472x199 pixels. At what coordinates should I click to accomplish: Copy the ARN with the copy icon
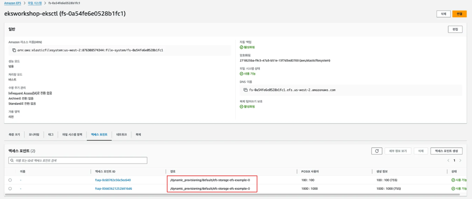(14, 50)
